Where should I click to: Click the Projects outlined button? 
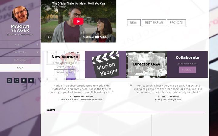176,23
